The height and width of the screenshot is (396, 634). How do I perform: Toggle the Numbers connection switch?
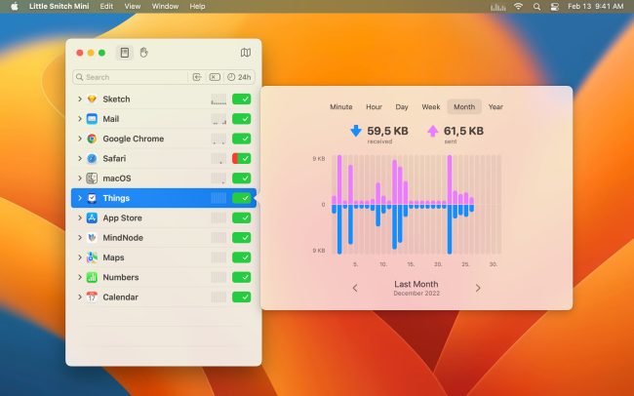pyautogui.click(x=241, y=277)
